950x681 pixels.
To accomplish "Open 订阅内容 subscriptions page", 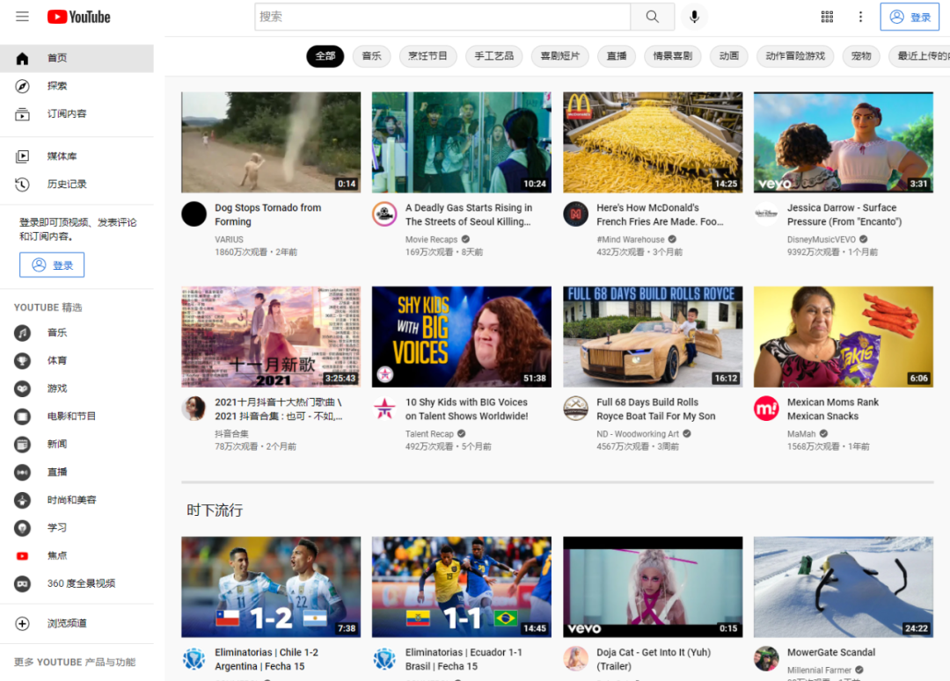I will pyautogui.click(x=66, y=114).
